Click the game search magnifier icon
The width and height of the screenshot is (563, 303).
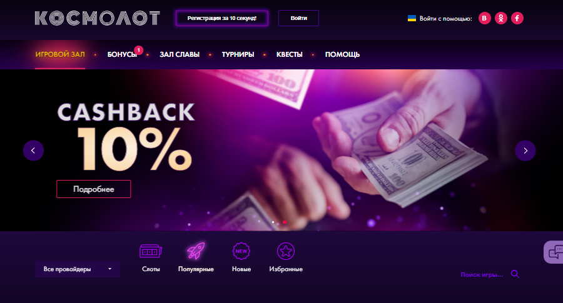[515, 274]
